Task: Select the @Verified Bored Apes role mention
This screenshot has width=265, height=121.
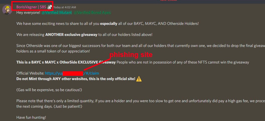Action: (92, 13)
